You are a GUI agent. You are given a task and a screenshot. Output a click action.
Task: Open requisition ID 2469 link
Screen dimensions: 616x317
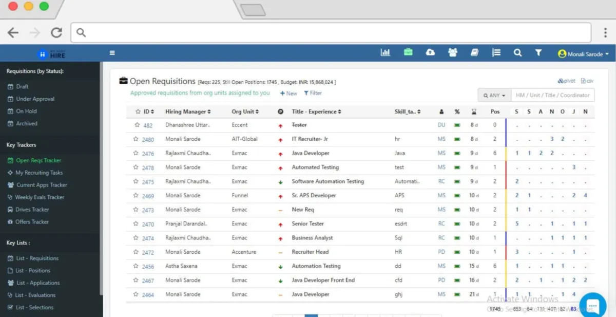148,196
